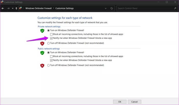Click the forward navigation arrow

[x=8, y=8]
